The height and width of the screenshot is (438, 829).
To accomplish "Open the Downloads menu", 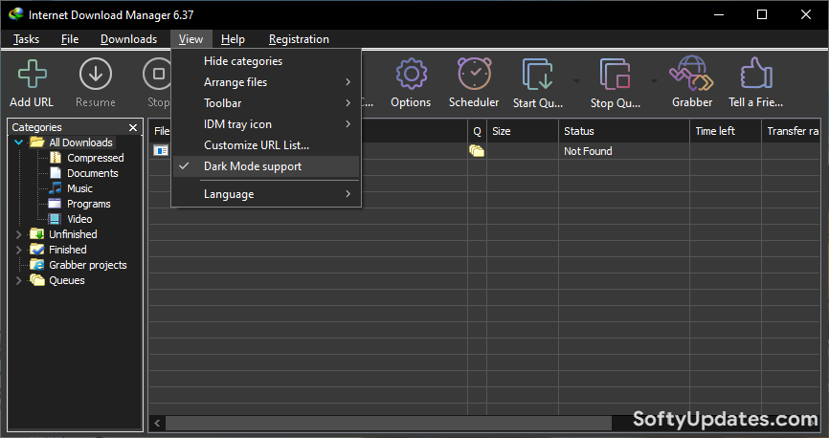I will point(128,39).
